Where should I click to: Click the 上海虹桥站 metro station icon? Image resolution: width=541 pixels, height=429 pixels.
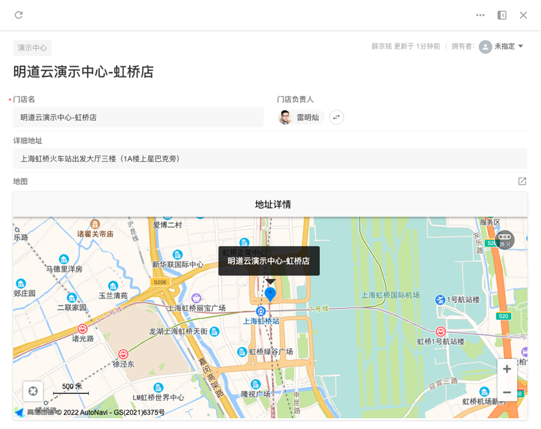[261, 311]
